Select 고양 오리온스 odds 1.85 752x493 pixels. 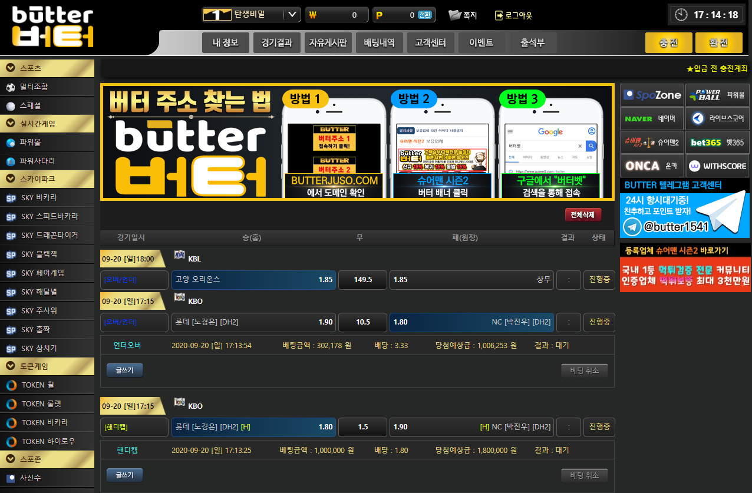click(253, 280)
